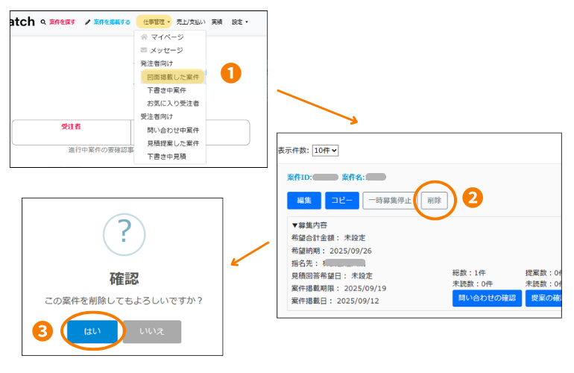Click the question mark icon in 確認 dialog
This screenshot has height=373, width=574.
click(x=124, y=234)
